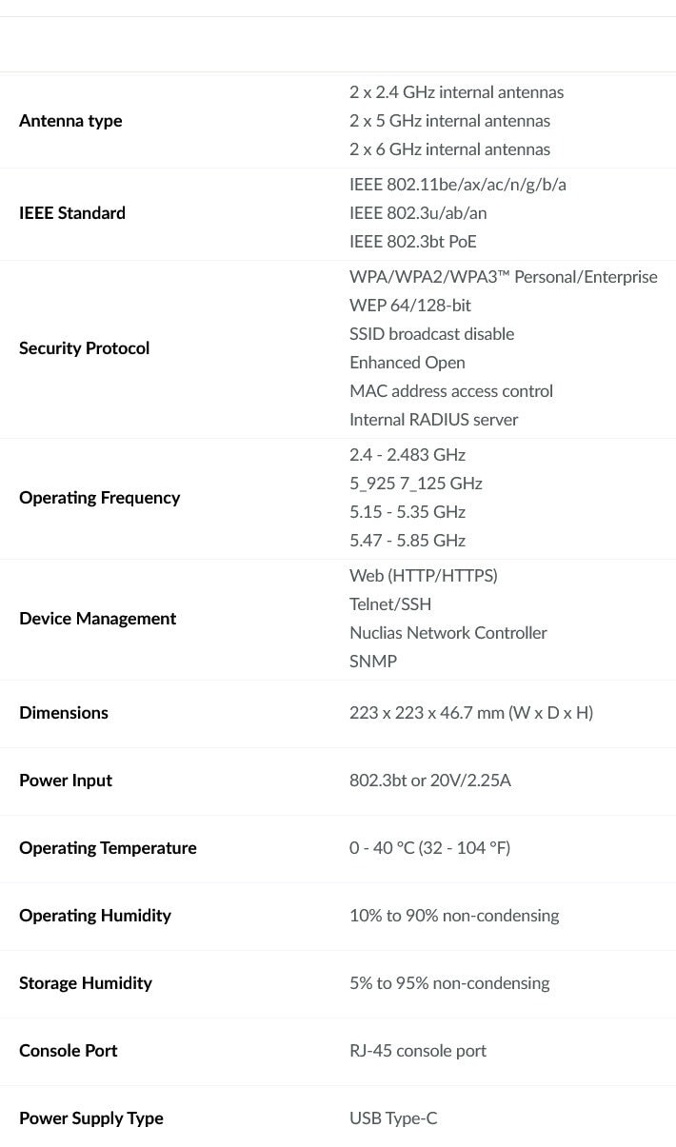
Task: Click the 2 x 6 GHz internal antennas line
Action: (x=449, y=149)
